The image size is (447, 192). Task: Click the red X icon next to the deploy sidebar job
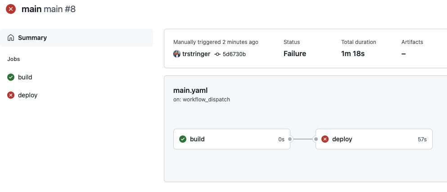[11, 95]
